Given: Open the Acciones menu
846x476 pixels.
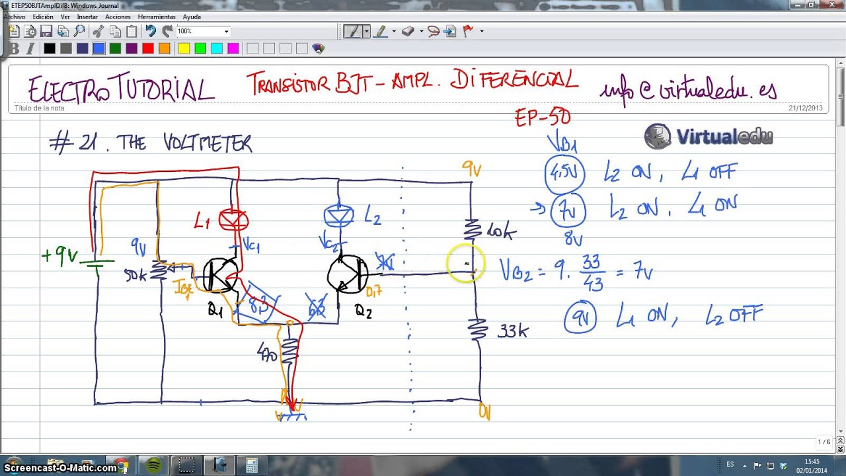Looking at the screenshot, I should [118, 17].
